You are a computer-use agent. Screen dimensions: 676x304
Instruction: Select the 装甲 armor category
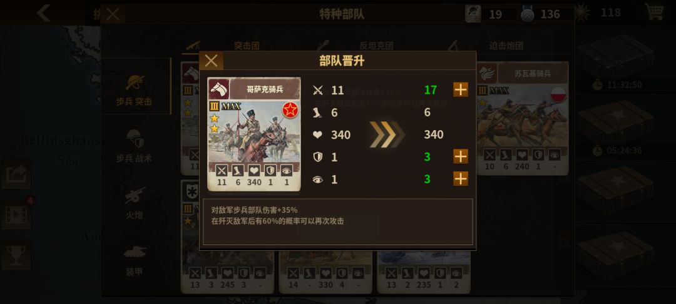coord(134,260)
